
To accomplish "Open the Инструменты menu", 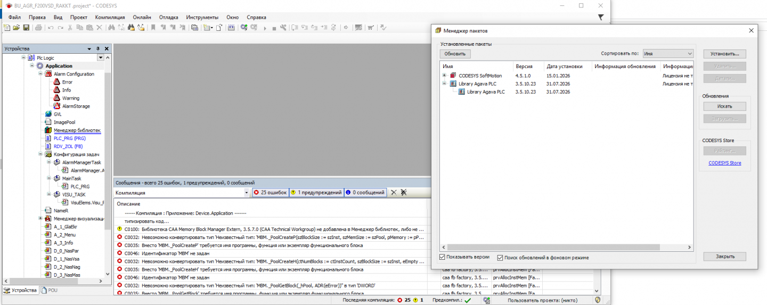I will (x=202, y=17).
